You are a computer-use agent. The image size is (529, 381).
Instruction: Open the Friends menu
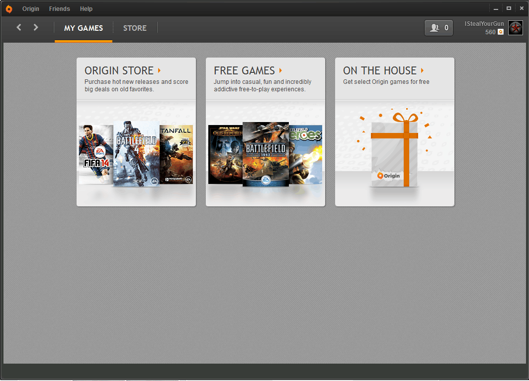[59, 9]
